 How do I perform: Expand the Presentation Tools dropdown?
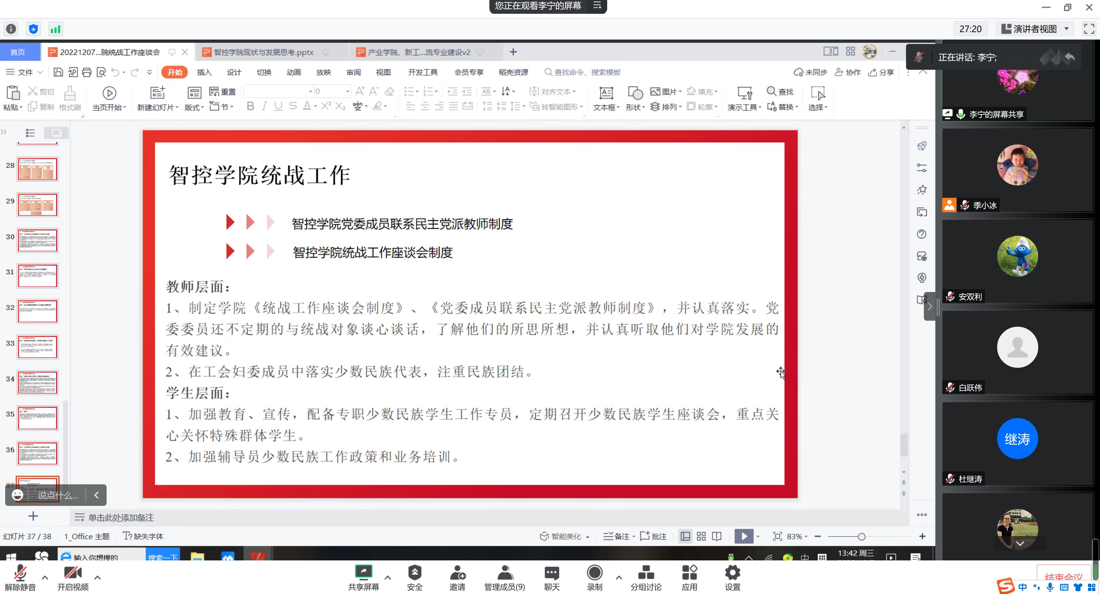coord(744,107)
